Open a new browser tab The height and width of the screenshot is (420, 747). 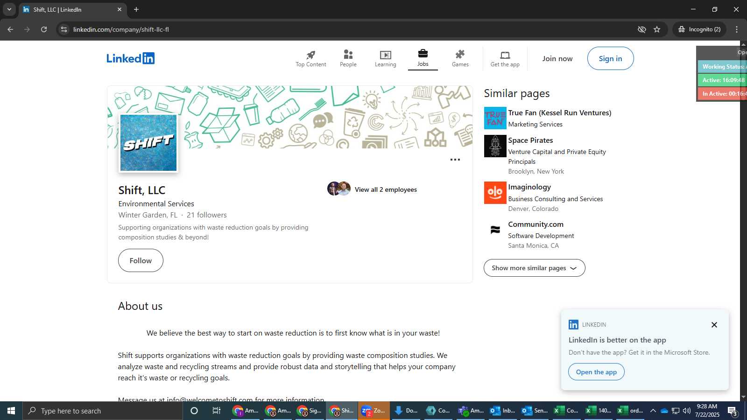pos(136,9)
